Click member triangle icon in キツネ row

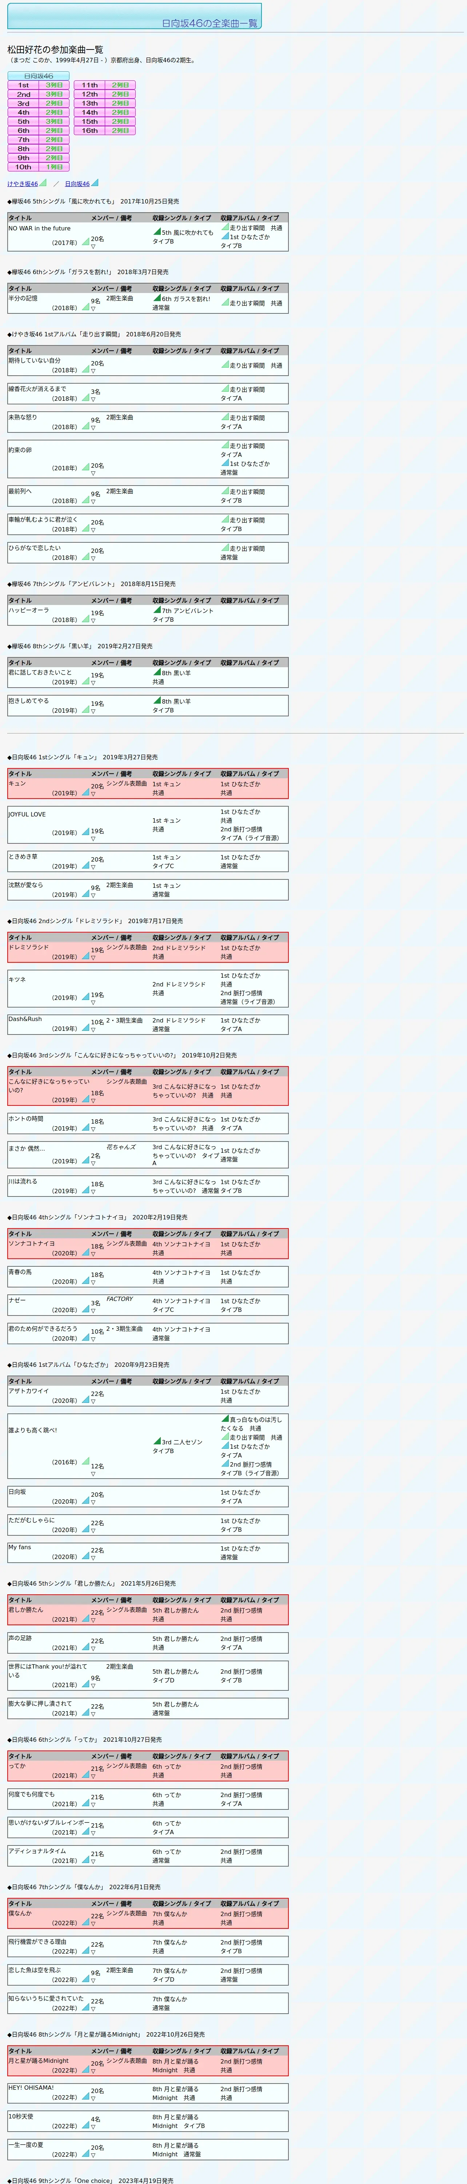point(85,996)
